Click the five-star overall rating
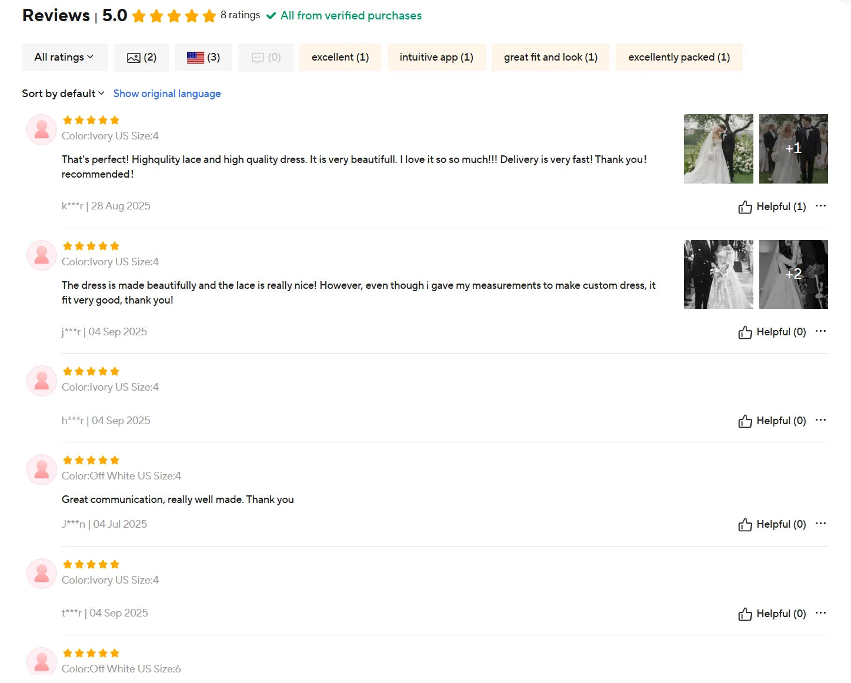The width and height of the screenshot is (851, 683). pos(173,16)
